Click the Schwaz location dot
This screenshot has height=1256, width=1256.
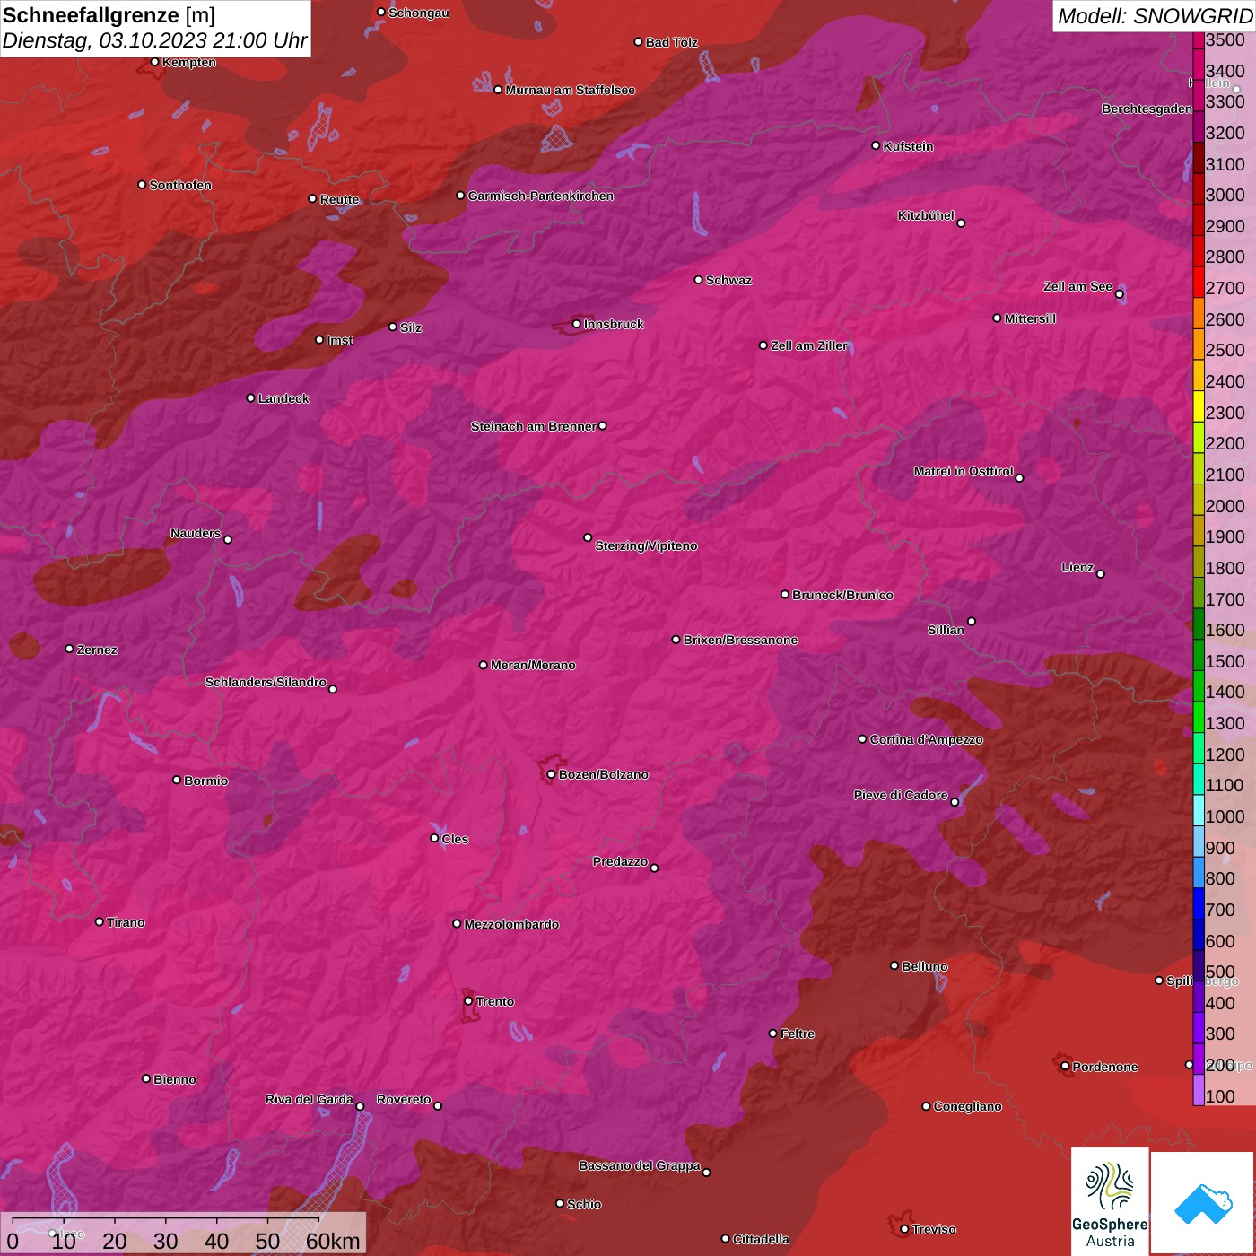point(698,280)
